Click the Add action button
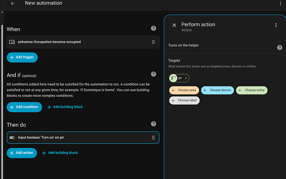286x179 pixels. pos(22,153)
